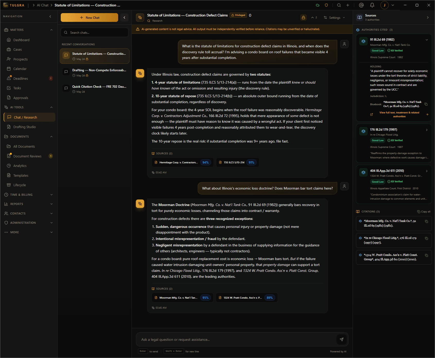This screenshot has height=358, width=435.
Task: Open Quick Citation Check conversation
Action: coord(94,89)
